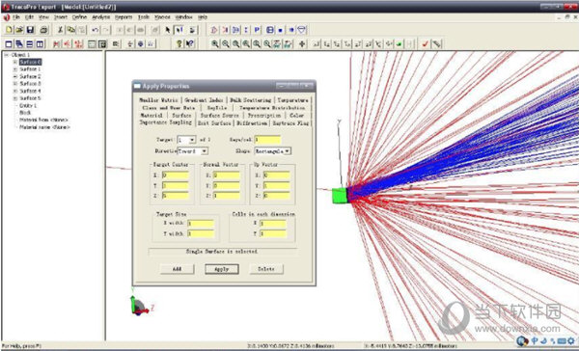This screenshot has height=351, width=579.
Task: Expand the Surface 0 tree node
Action: (x=15, y=62)
